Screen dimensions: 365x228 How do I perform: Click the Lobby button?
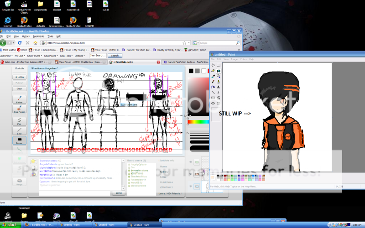pyautogui.click(x=20, y=77)
